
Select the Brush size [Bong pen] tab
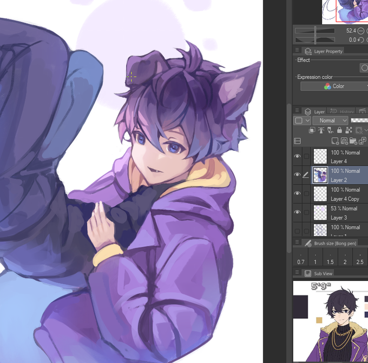click(330, 243)
